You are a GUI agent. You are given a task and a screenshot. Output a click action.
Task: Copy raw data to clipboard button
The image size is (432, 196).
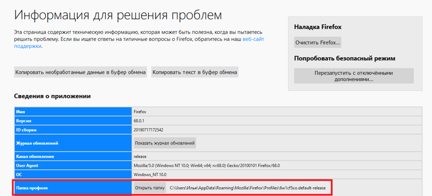(81, 72)
